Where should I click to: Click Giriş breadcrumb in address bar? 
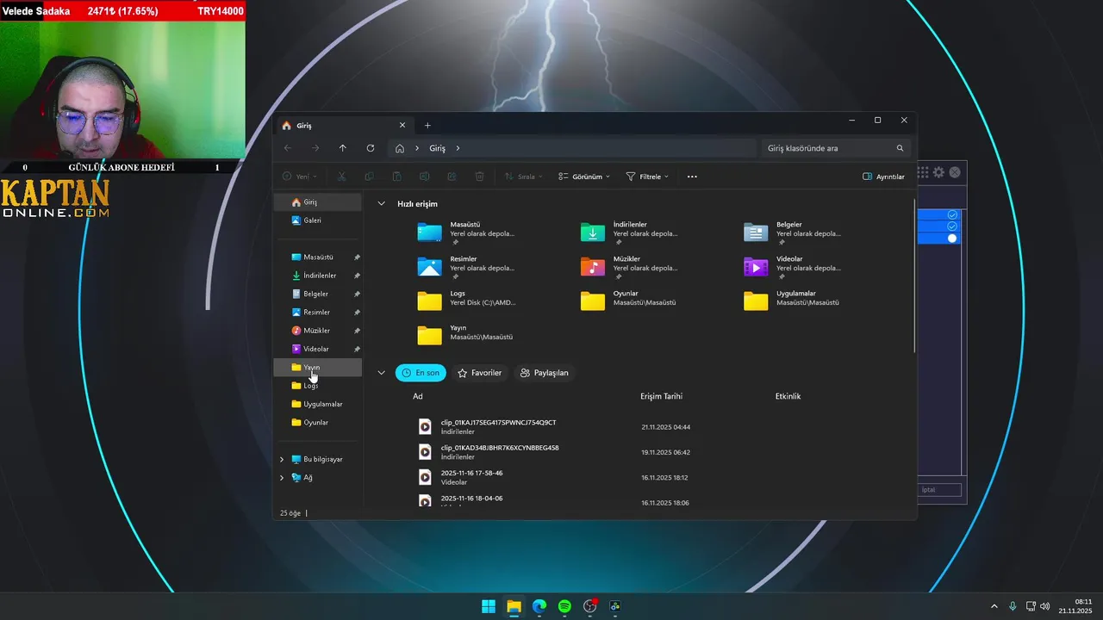tap(438, 148)
